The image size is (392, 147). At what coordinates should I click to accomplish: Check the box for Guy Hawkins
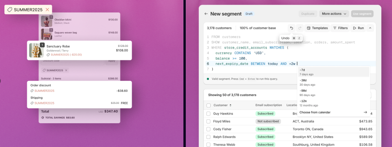click(208, 113)
